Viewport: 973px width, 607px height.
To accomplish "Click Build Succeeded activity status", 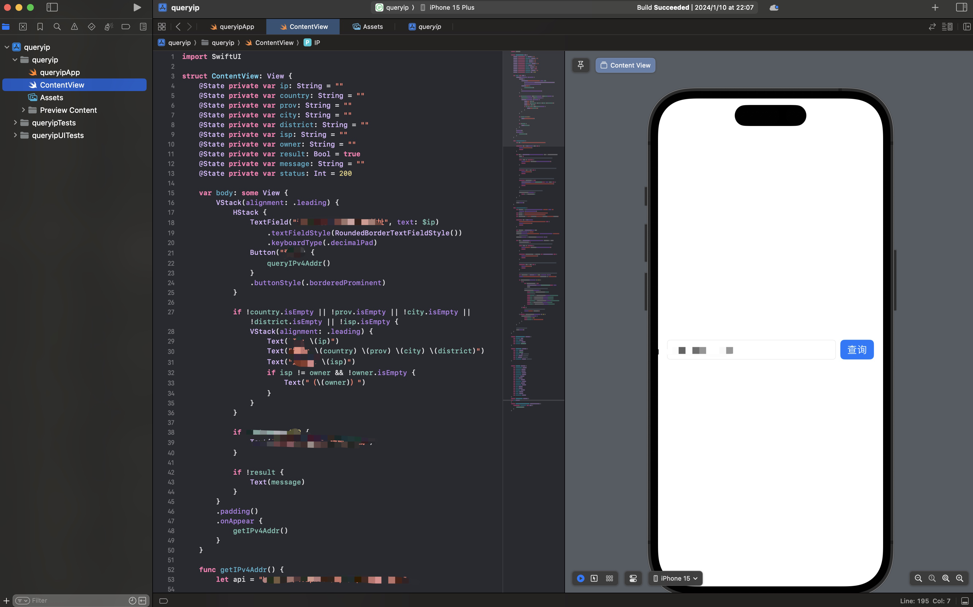I will tap(695, 7).
